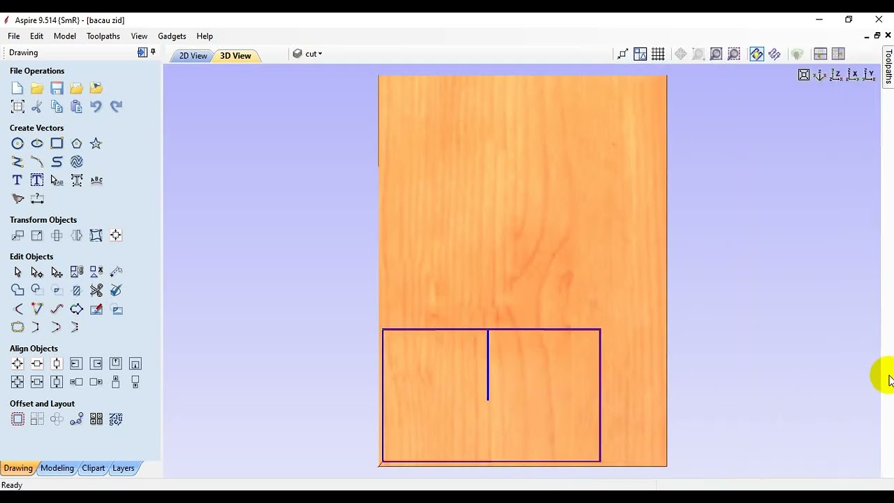Image resolution: width=894 pixels, height=503 pixels.
Task: Open the Gadgets menu
Action: (x=172, y=36)
